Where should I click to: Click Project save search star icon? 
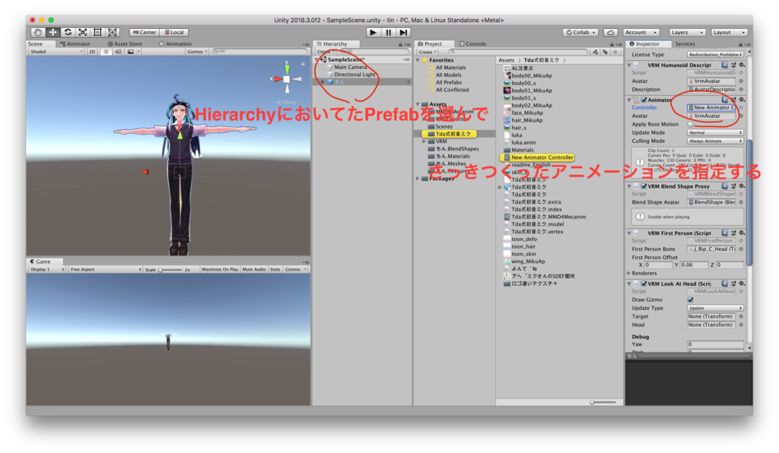click(615, 52)
